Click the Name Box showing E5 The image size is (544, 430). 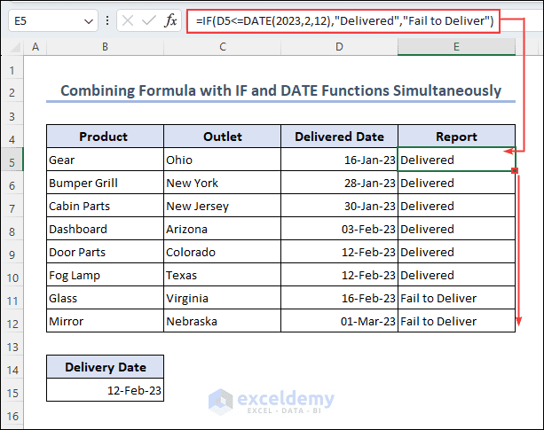pos(53,21)
